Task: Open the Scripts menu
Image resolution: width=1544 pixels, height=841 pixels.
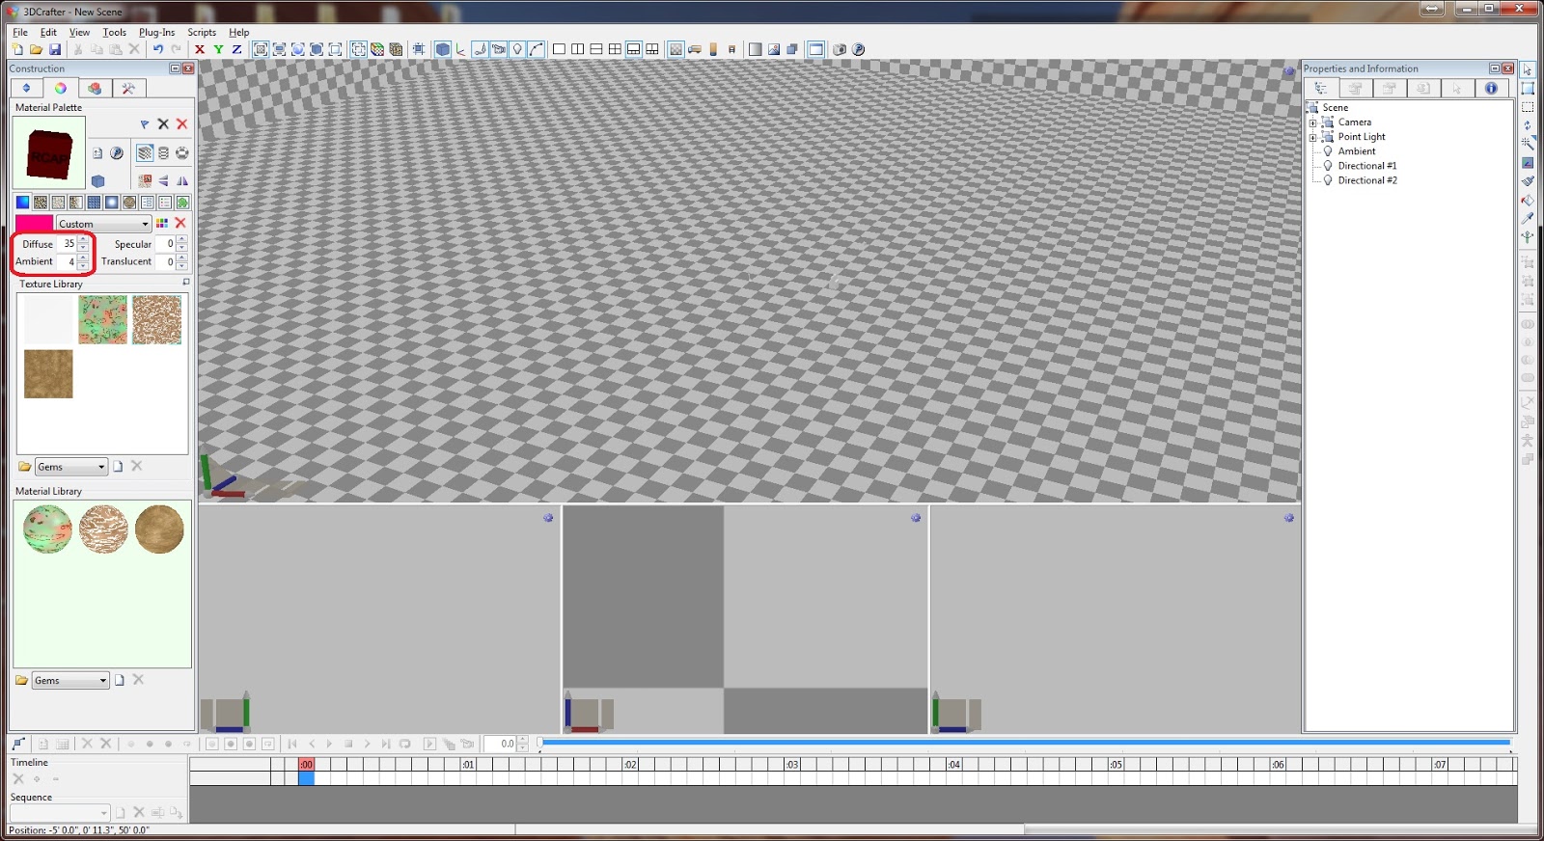Action: 202,32
